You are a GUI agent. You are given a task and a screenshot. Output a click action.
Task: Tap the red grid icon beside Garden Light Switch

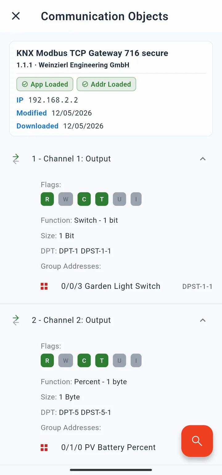coord(44,286)
